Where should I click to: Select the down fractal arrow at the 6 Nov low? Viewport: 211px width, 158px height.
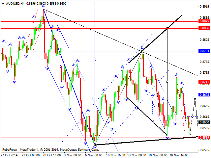point(95,147)
